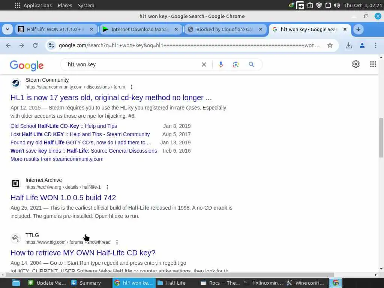Open HL1 is now 17 years old result
The width and height of the screenshot is (384, 288).
pos(111,97)
